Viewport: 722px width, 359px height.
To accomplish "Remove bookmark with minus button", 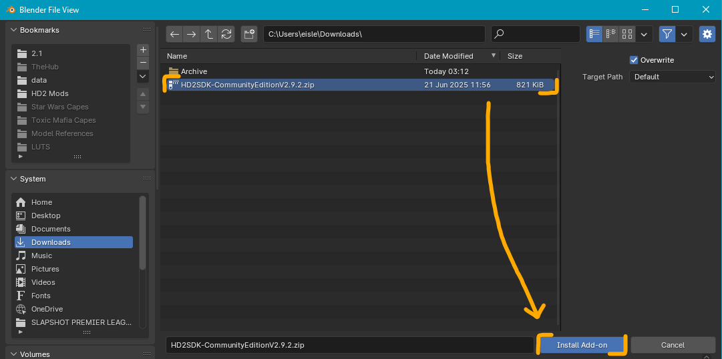I will click(x=143, y=63).
